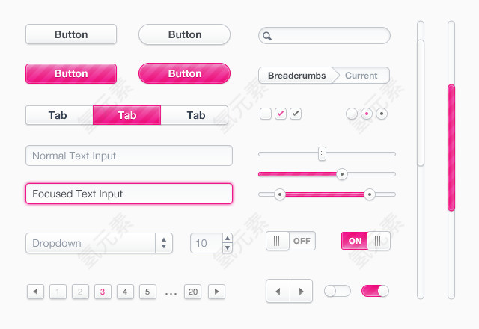Click the Breadcrumbs link segment
The image size is (479, 329).
point(297,76)
